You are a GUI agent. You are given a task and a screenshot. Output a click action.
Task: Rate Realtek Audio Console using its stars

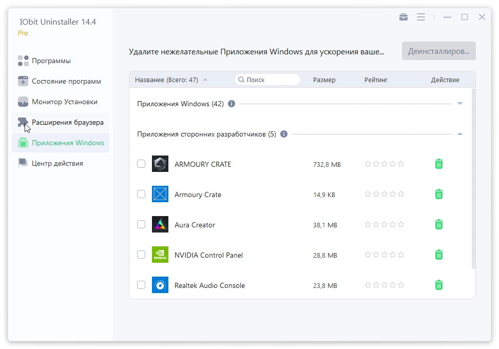[x=384, y=285]
